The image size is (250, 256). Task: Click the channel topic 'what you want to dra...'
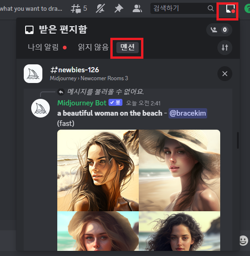click(x=31, y=8)
